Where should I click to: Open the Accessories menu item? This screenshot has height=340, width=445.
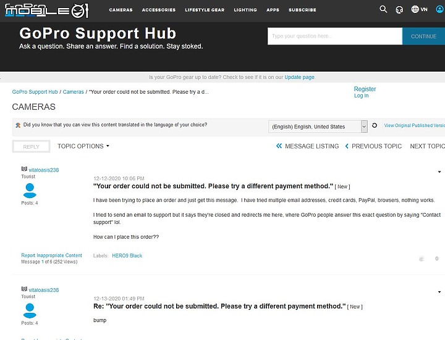tap(159, 10)
